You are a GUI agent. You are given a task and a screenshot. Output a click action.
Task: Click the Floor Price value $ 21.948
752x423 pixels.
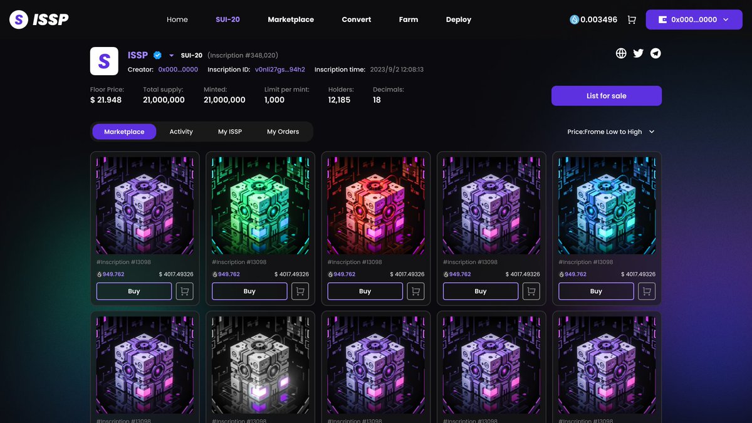pyautogui.click(x=106, y=100)
